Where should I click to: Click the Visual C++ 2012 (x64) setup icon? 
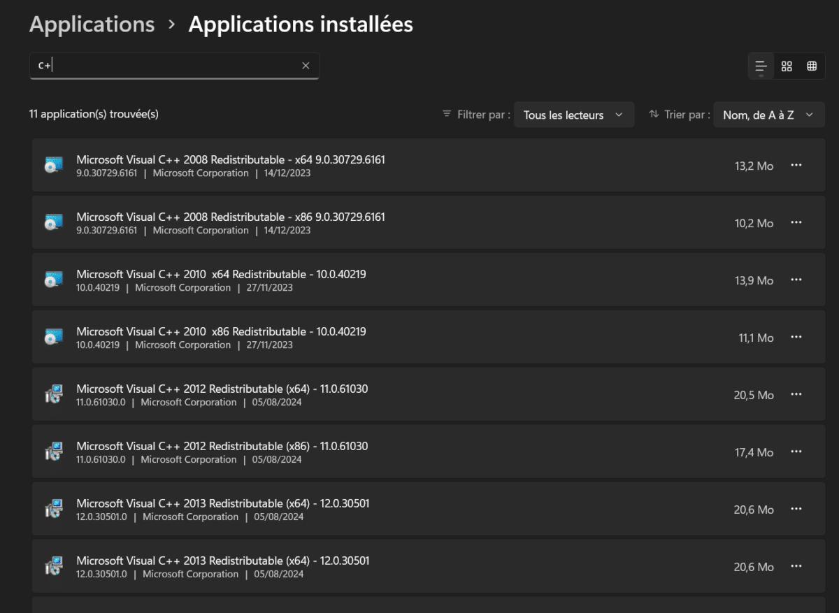pyautogui.click(x=54, y=395)
